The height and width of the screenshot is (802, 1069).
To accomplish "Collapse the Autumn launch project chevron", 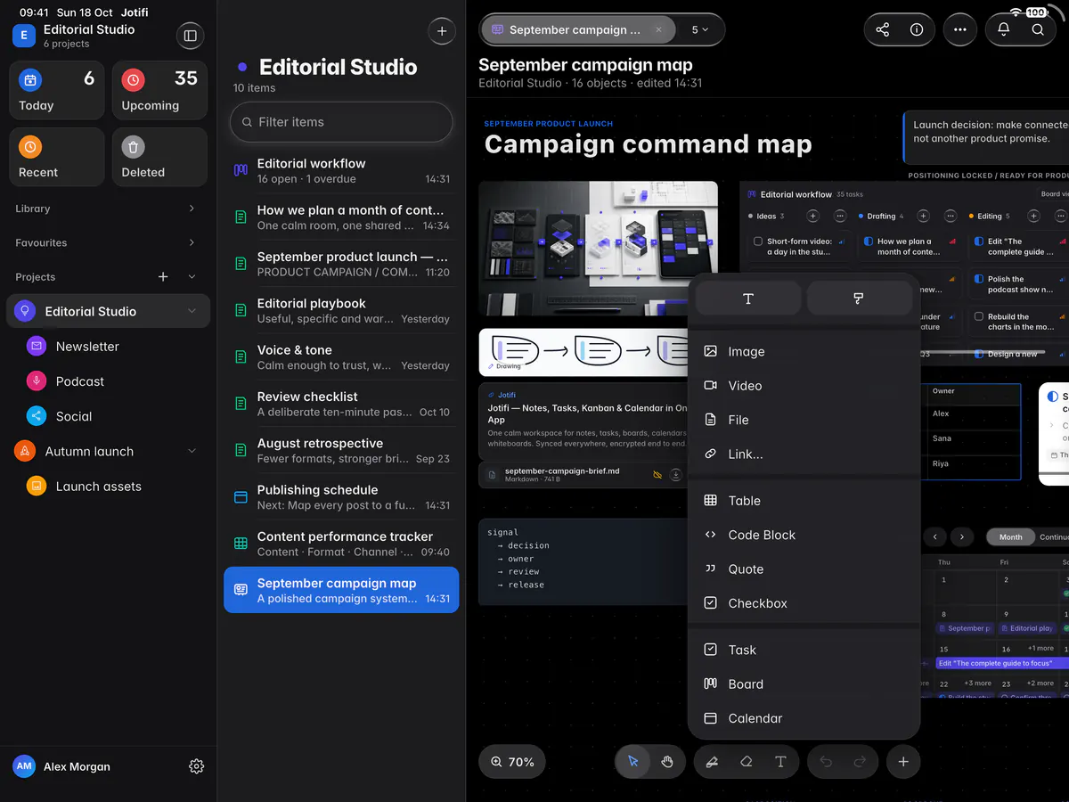I will [192, 452].
